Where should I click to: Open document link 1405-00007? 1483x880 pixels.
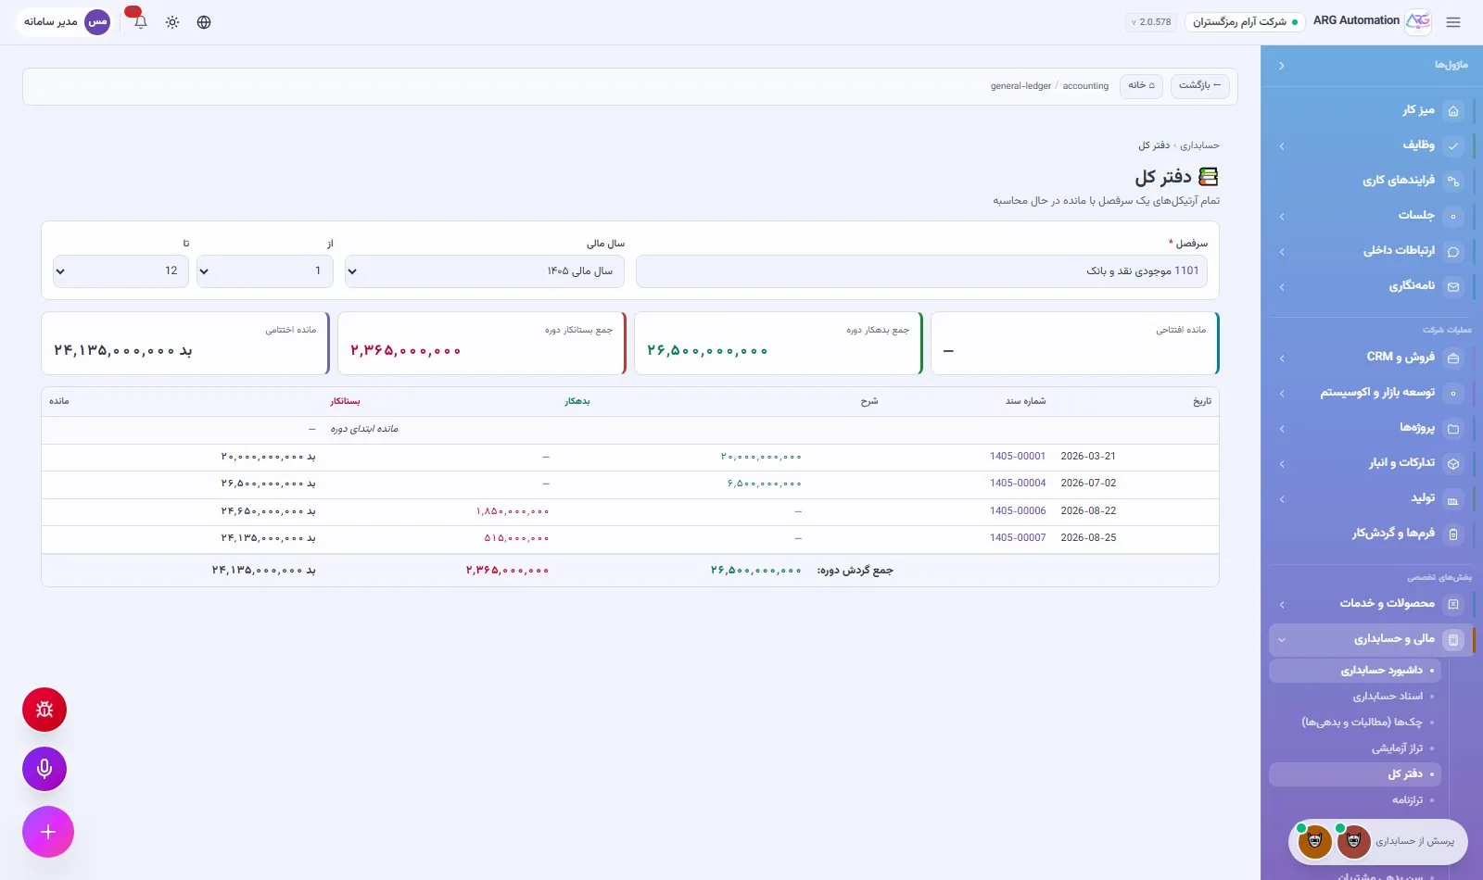[x=1018, y=538]
